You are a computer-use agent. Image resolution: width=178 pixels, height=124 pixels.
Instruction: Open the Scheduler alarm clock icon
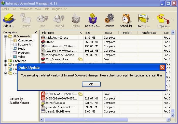pyautogui.click(x=126, y=18)
